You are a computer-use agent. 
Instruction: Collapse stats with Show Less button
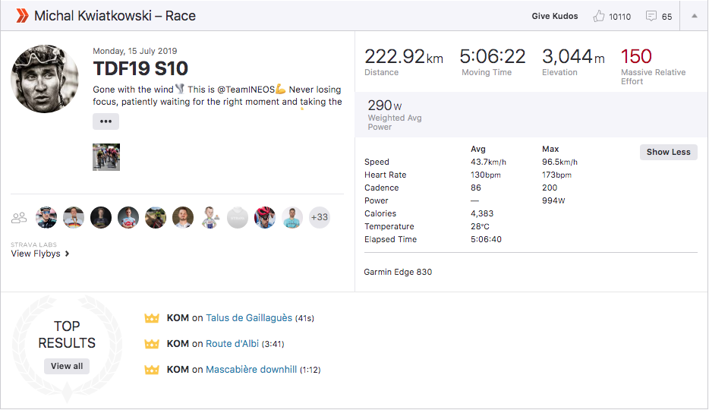[668, 152]
